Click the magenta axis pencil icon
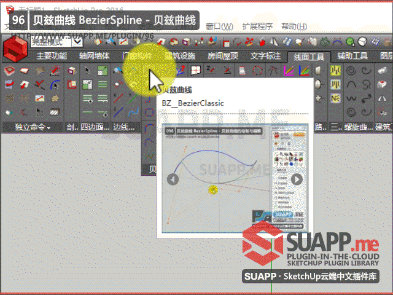Viewport: 393px width, 295px height. 289,71
